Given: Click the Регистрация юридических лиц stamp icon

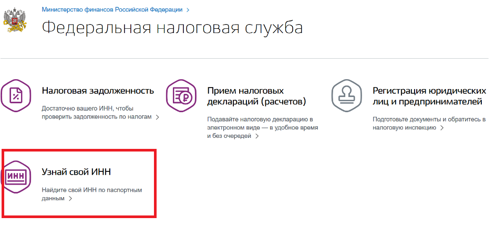Looking at the screenshot, I should pos(347,96).
